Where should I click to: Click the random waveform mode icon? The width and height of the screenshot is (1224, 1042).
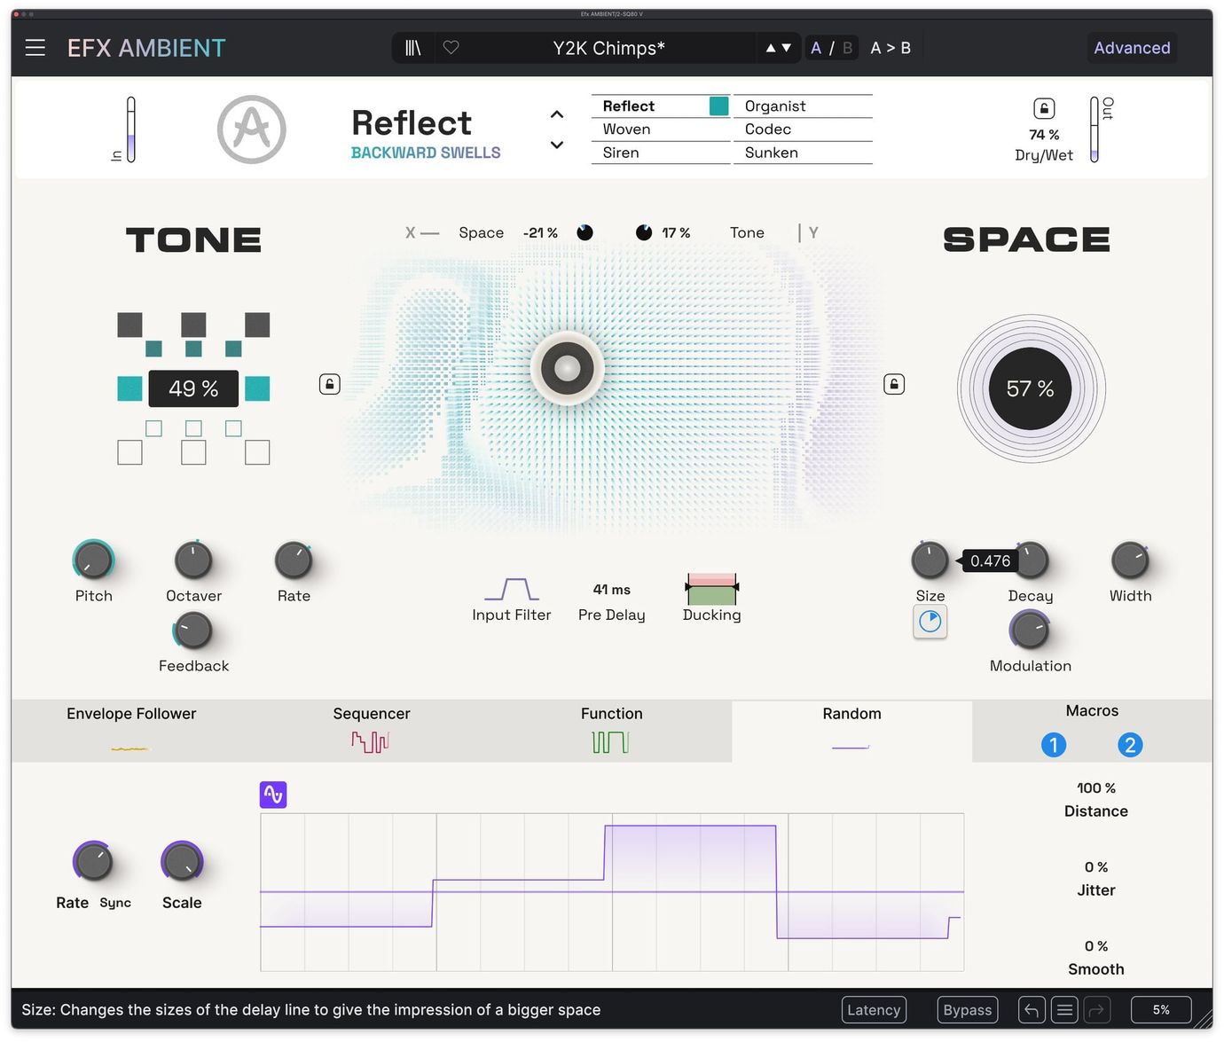coord(273,795)
